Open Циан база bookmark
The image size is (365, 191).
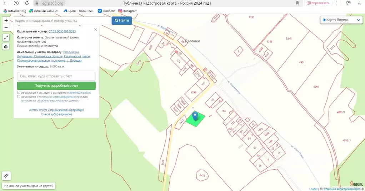(79, 11)
